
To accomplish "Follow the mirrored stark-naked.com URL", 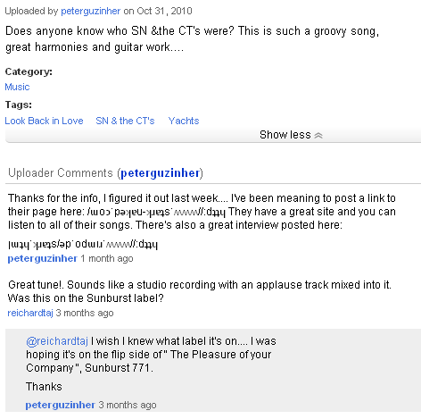I will pos(156,212).
